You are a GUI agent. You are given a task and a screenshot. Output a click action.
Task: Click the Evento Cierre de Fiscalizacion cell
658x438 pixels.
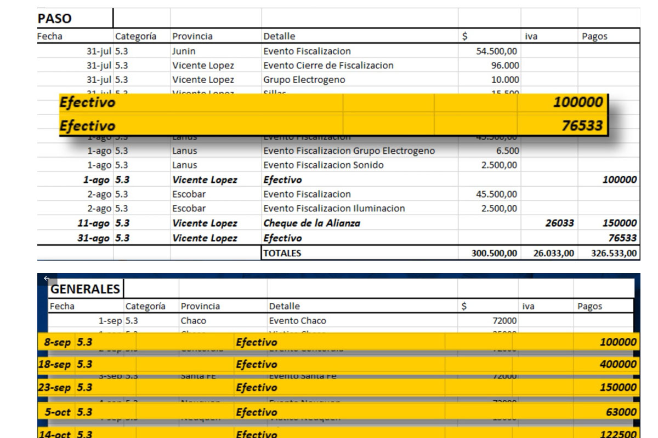(x=328, y=65)
